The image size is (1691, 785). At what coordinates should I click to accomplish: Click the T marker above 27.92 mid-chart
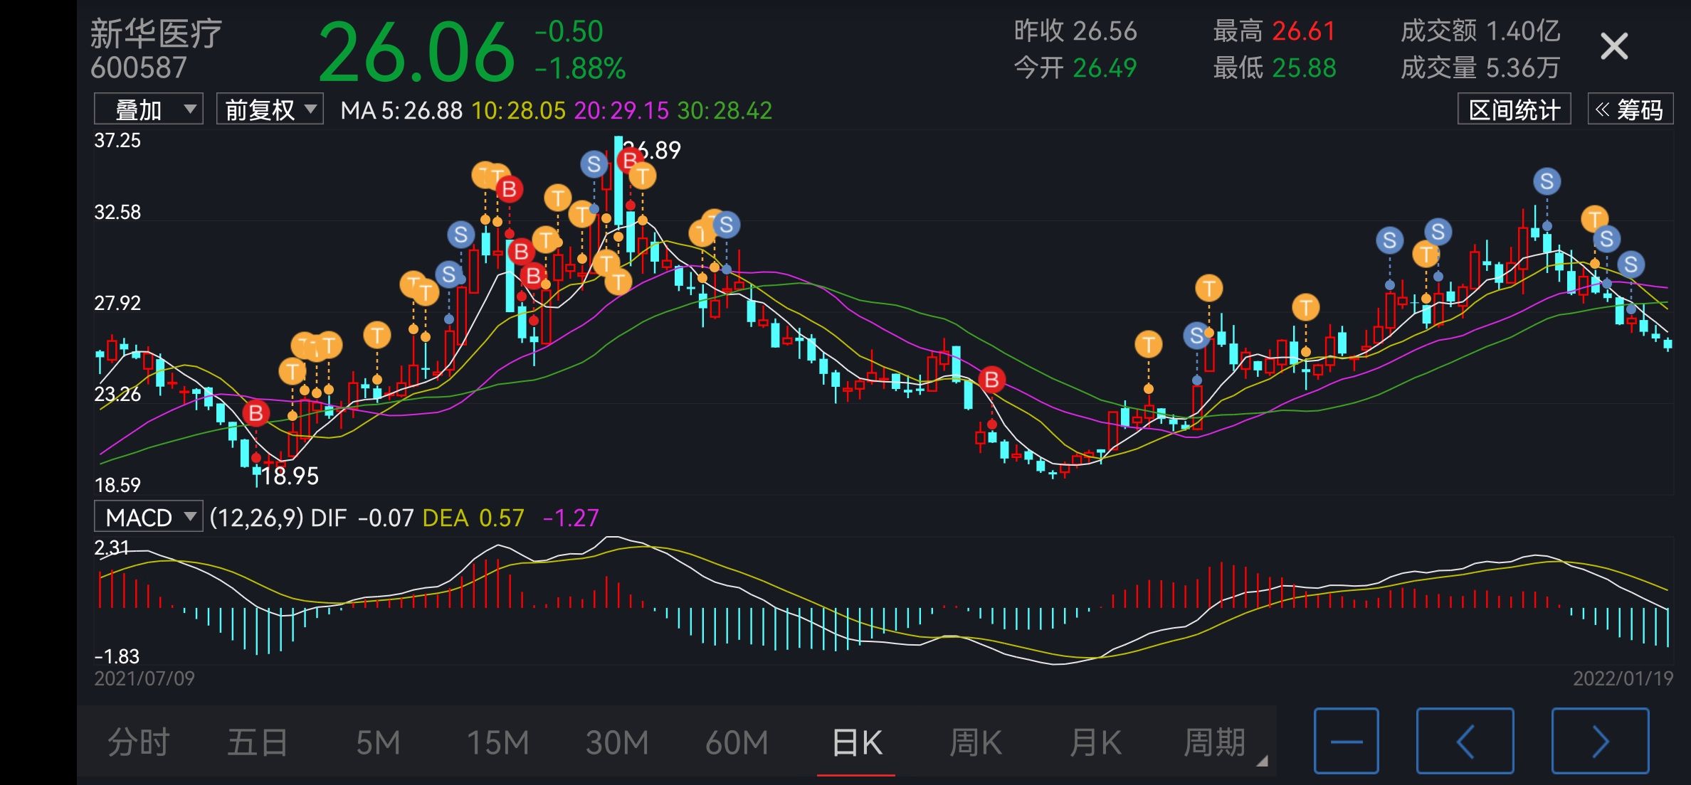click(1208, 289)
